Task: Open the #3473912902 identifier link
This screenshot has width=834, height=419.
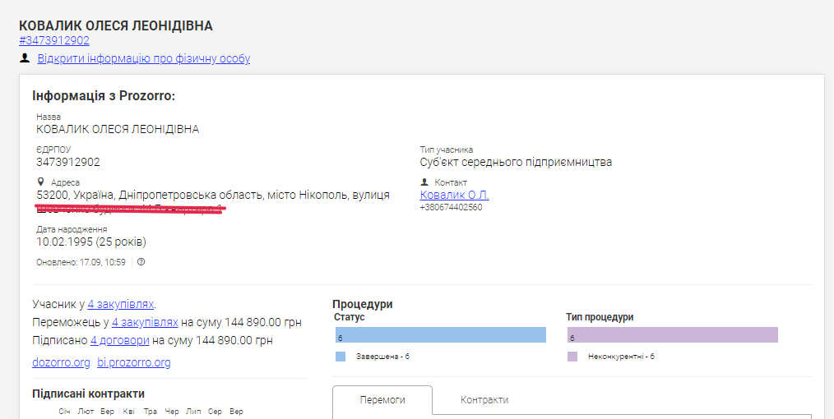Action: pos(54,41)
